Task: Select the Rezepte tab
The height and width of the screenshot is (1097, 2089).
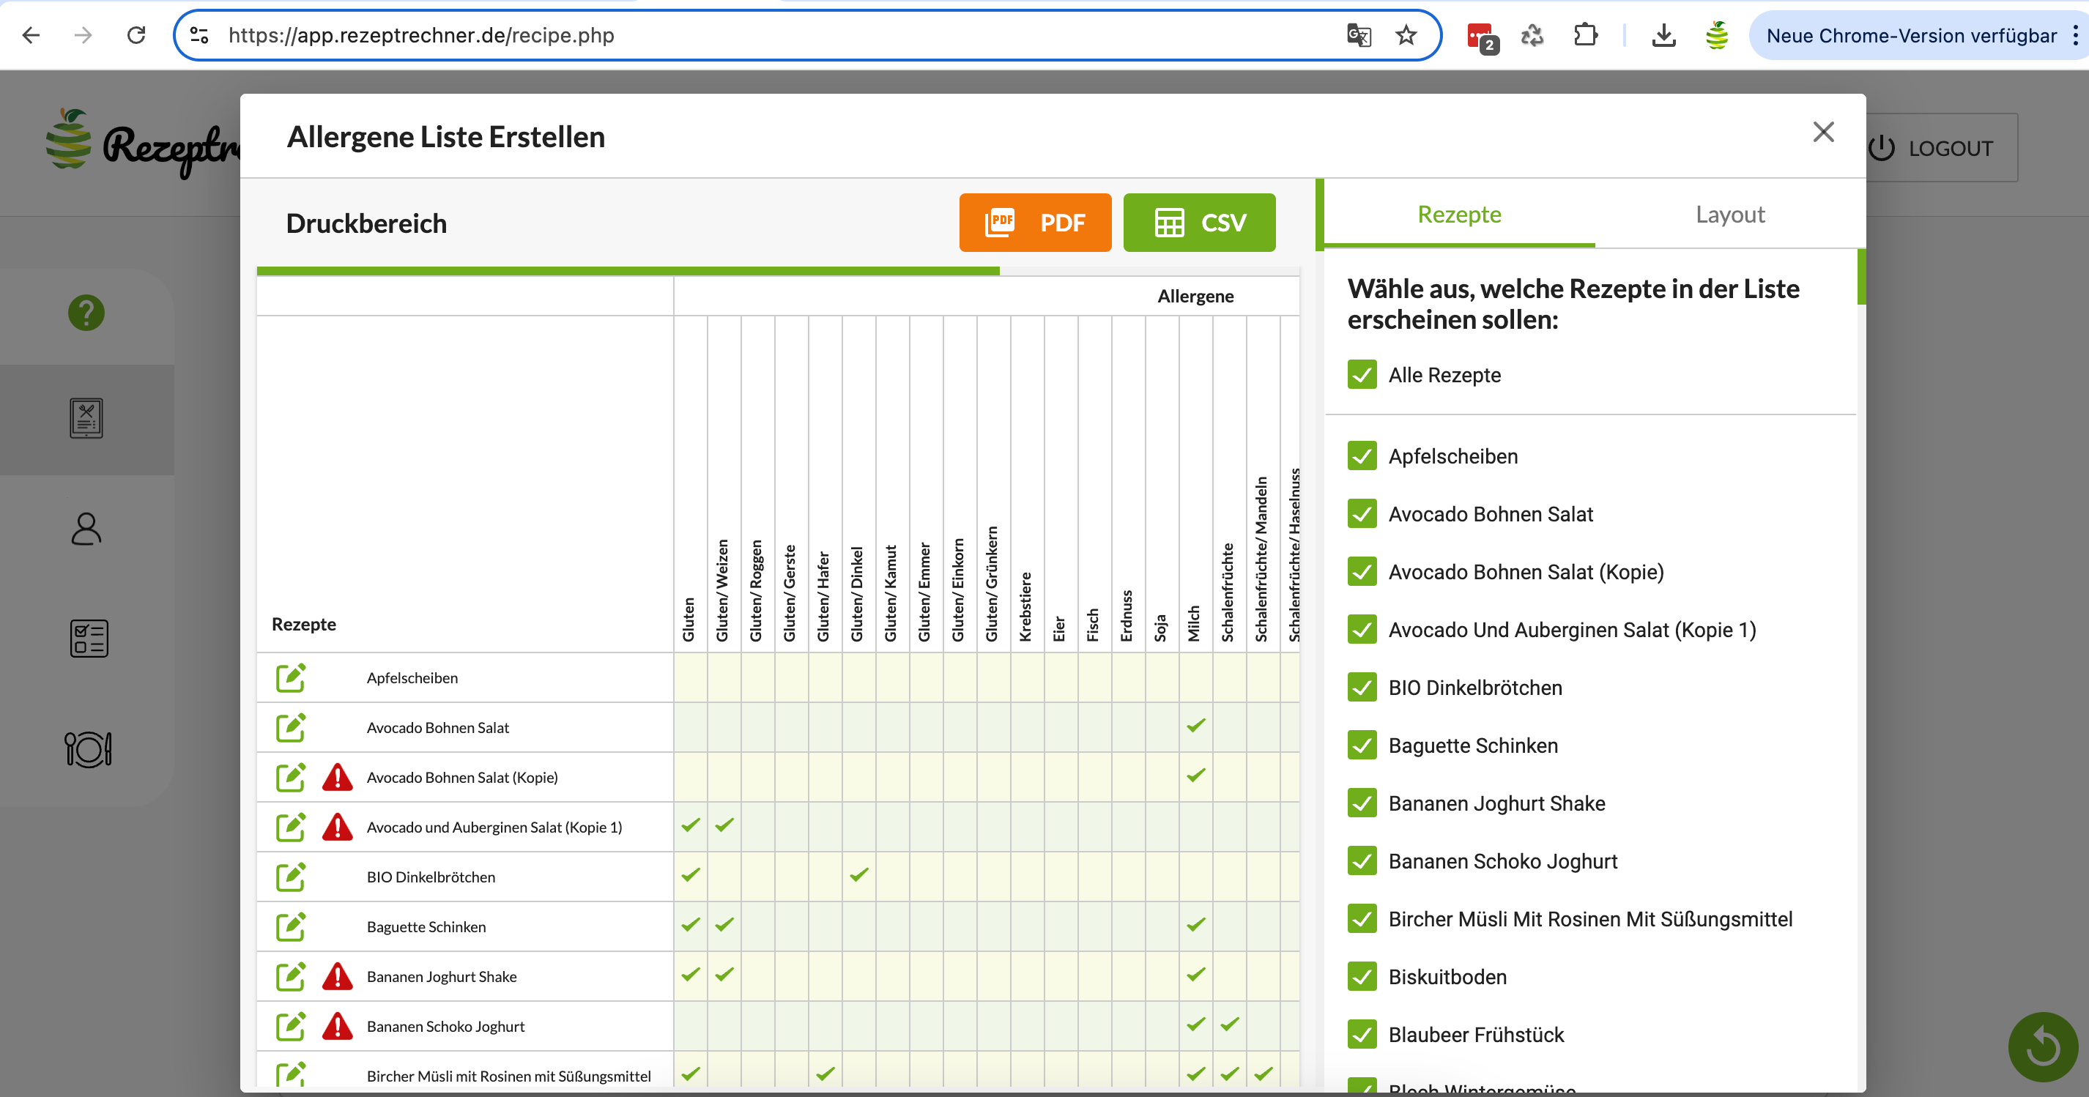Action: [x=1459, y=215]
